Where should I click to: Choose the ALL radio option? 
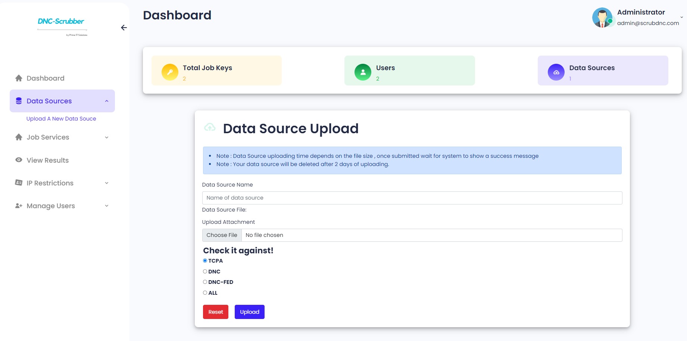pyautogui.click(x=205, y=293)
